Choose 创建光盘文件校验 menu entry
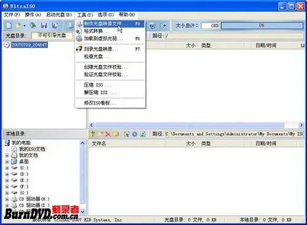The width and height of the screenshot is (307, 225). point(111,67)
